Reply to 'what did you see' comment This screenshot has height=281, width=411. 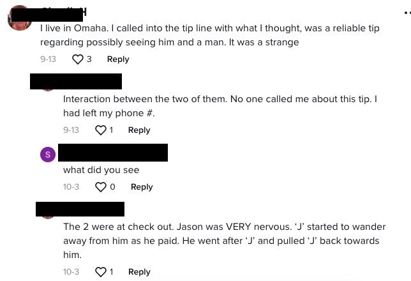(x=142, y=187)
